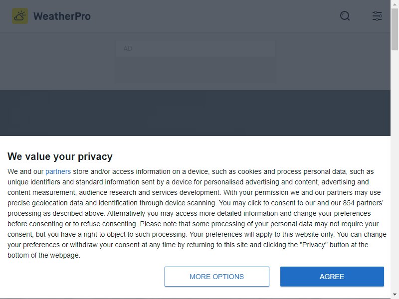Screen dimensions: 399x299
Task: Click the vertical scrollbar thumb
Action: [x=395, y=29]
